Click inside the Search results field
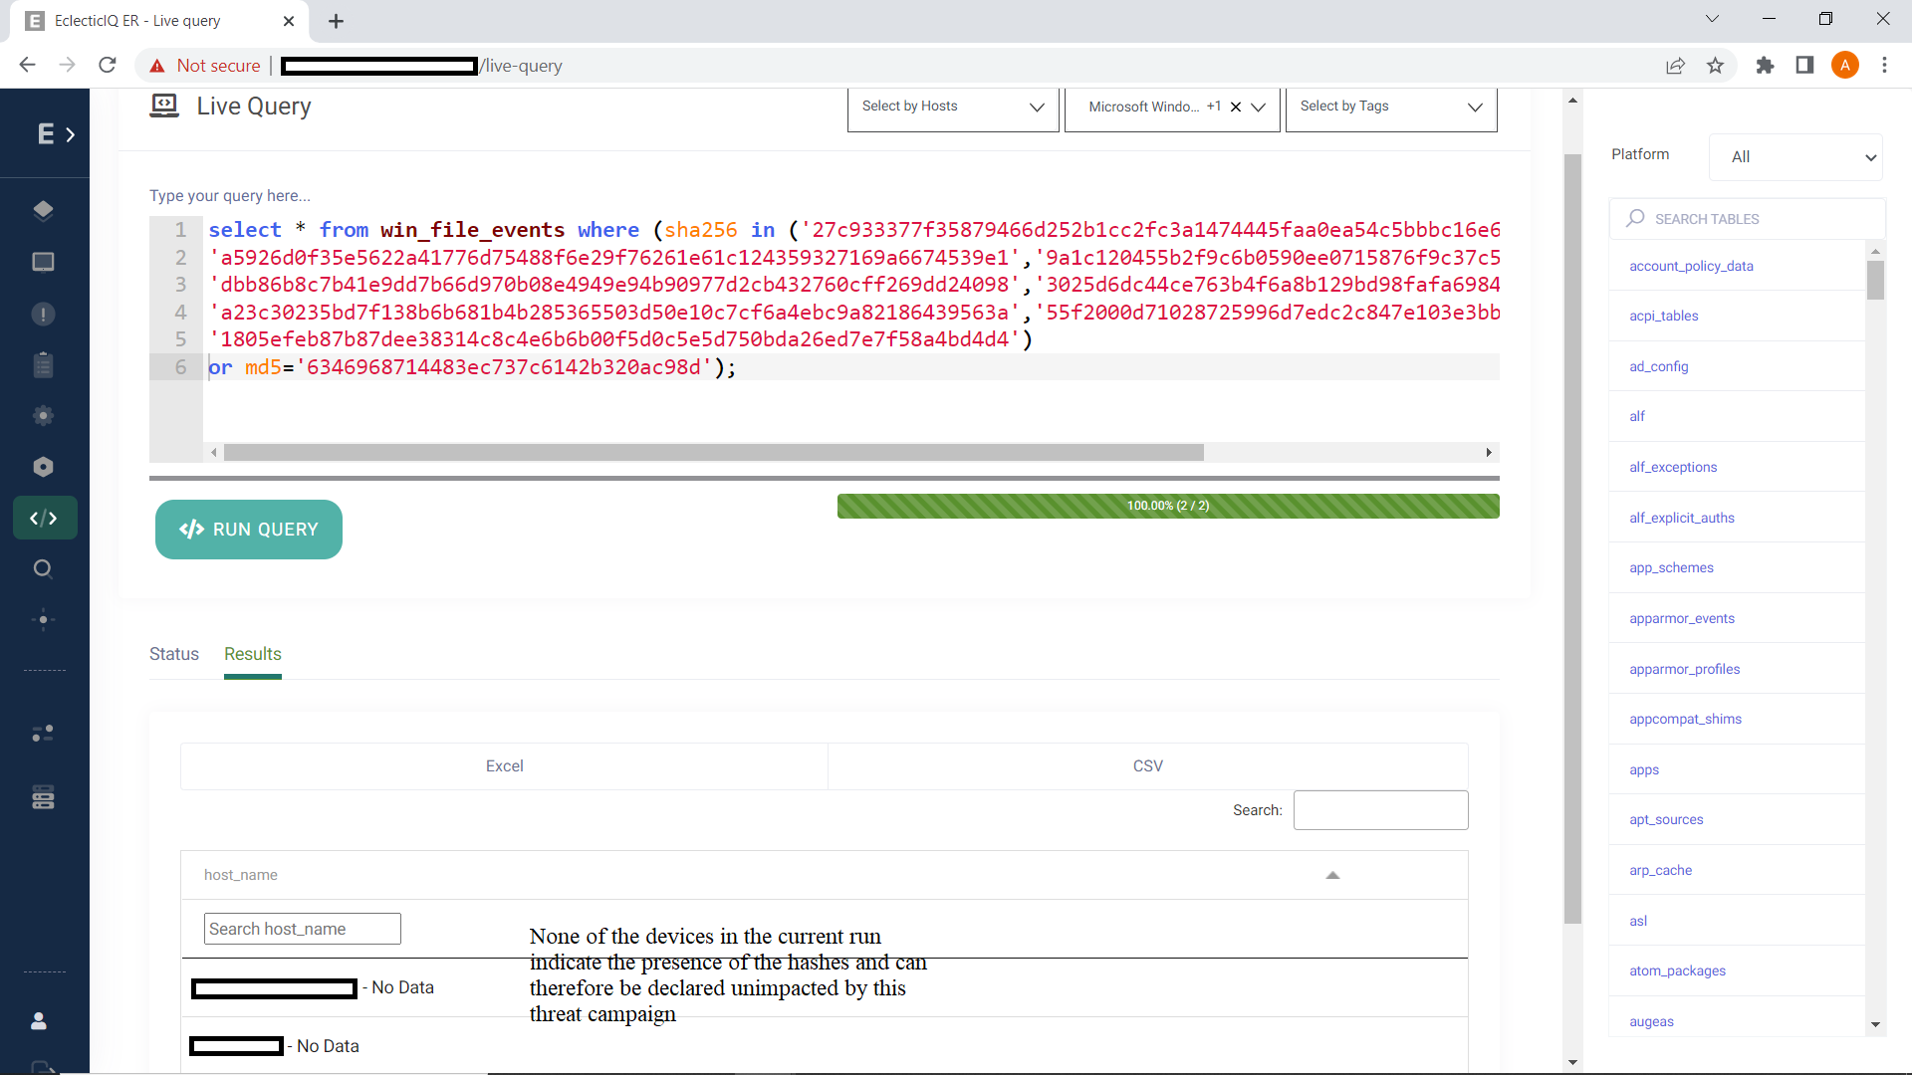 1380,809
